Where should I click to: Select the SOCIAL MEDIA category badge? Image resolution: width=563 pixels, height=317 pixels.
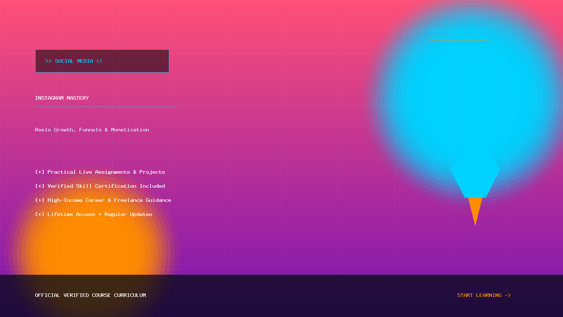[x=102, y=61]
